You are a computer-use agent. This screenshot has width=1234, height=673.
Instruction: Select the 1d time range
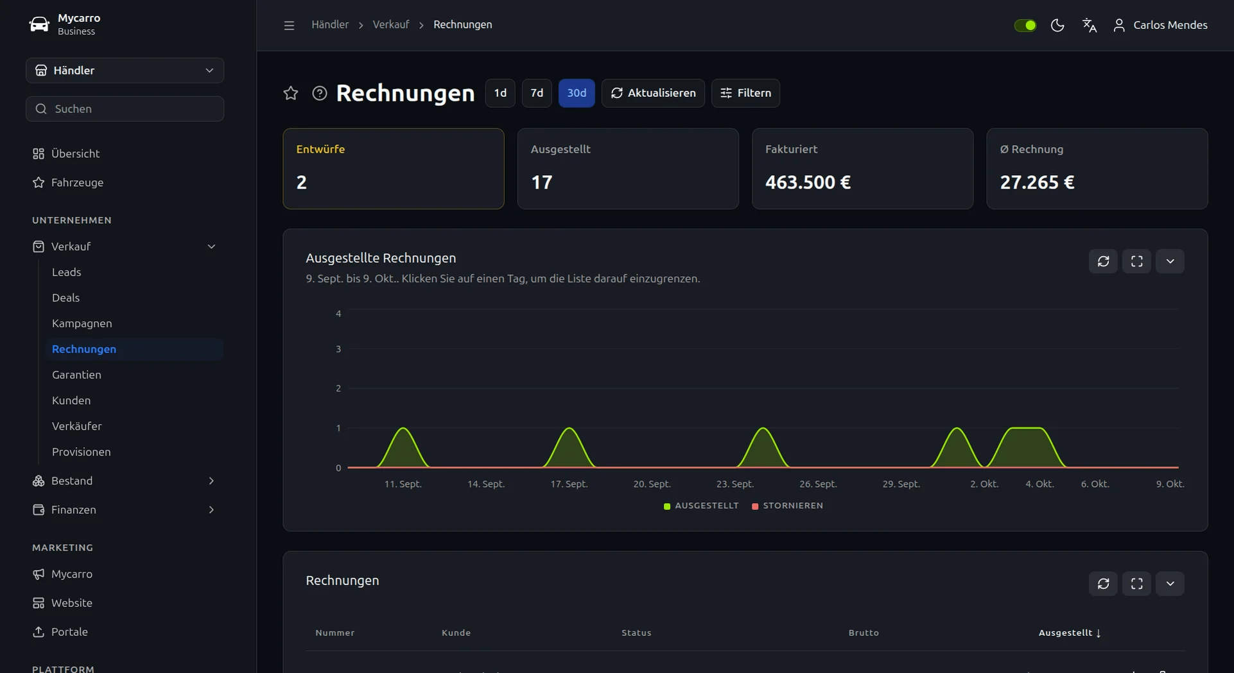pyautogui.click(x=500, y=93)
